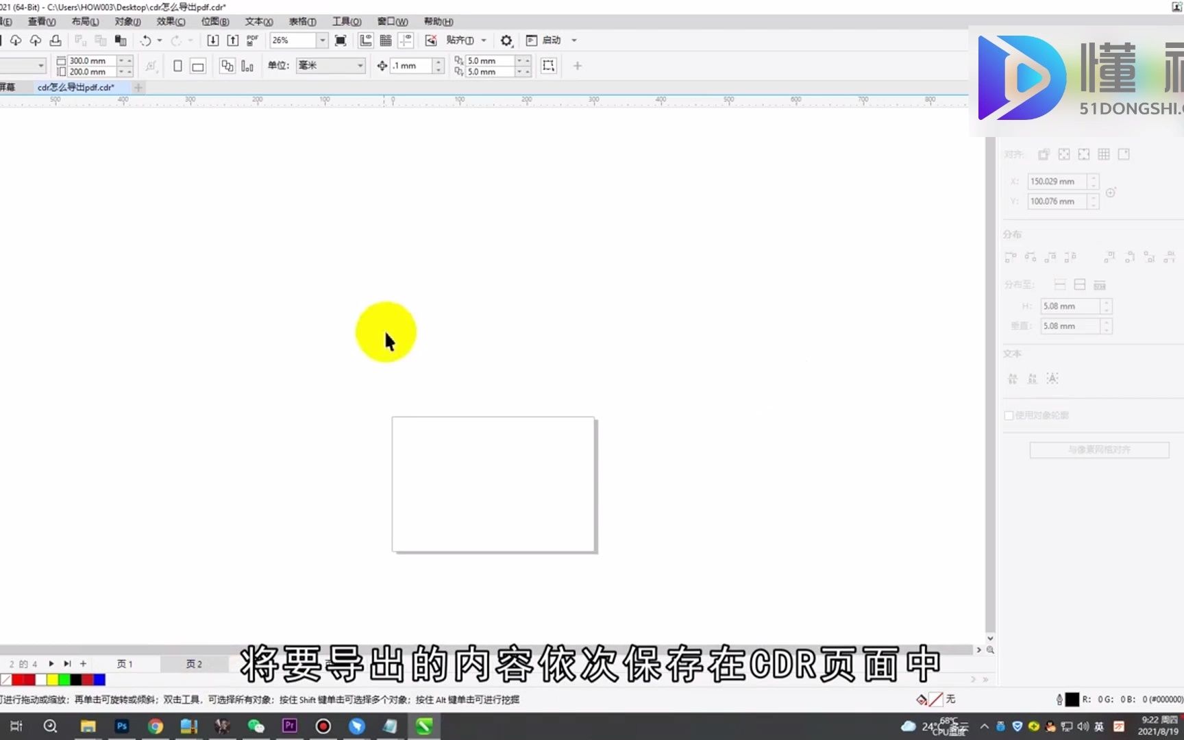Click the Y 100.076 mm input field
Viewport: 1184px width, 740px height.
[1057, 201]
